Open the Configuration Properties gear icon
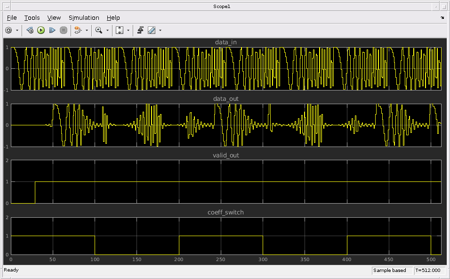The image size is (450, 279). (x=8, y=30)
